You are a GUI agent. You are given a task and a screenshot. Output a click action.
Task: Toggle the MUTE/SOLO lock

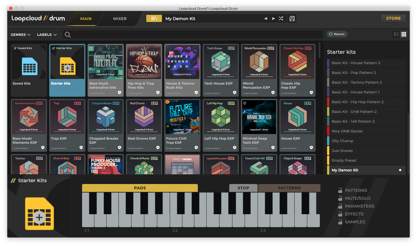(x=340, y=198)
